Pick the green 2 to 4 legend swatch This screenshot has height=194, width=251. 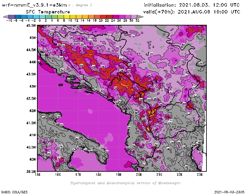pos(48,17)
